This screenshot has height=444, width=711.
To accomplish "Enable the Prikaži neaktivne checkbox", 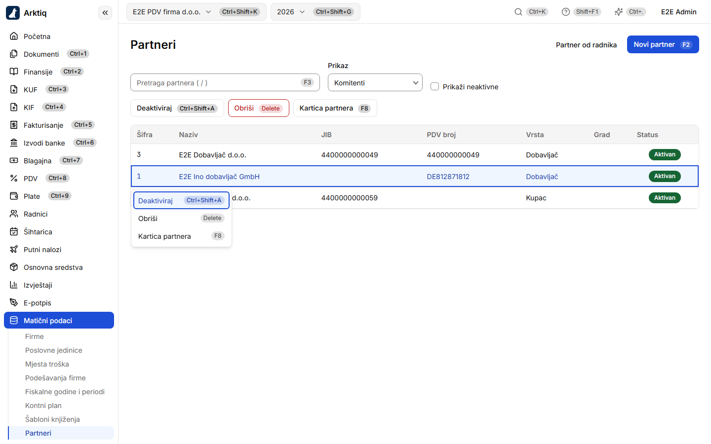I will (x=434, y=86).
